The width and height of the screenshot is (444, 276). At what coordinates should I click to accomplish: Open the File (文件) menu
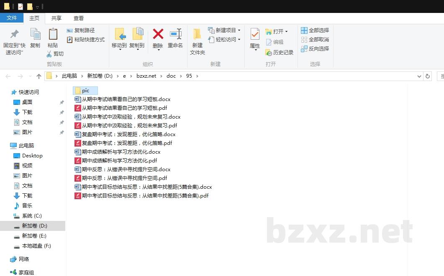tap(12, 18)
